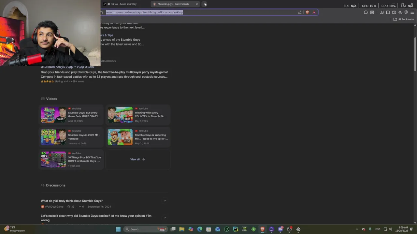417x234 pixels.
Task: Open the browser hamburger menu
Action: point(412,12)
